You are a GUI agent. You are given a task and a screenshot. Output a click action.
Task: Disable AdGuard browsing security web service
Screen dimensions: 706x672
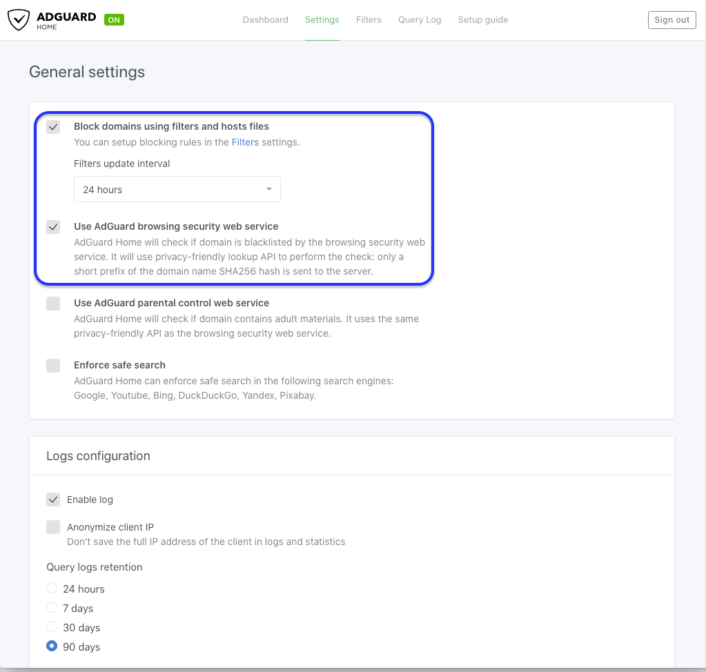(x=53, y=227)
